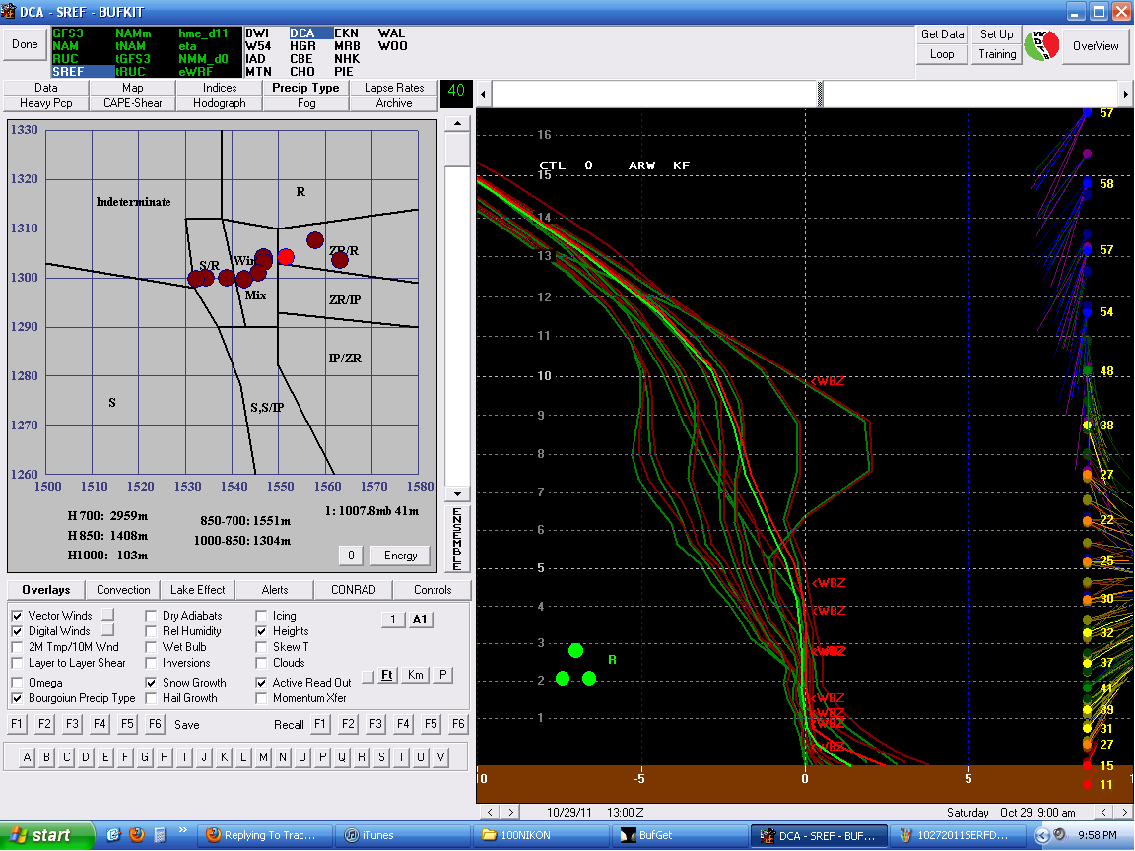Click the BUFKIT weather logo icon

click(x=1041, y=45)
